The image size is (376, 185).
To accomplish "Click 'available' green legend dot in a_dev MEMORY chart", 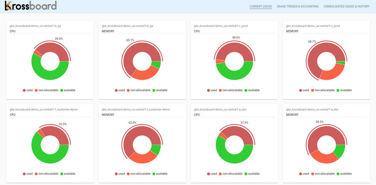I will coord(338,174).
